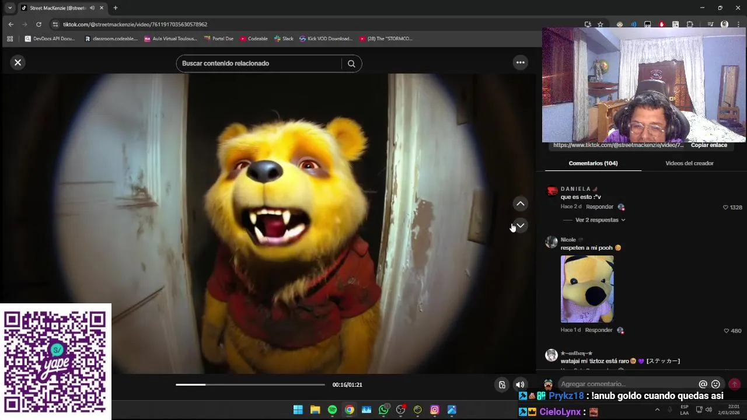Open the 'Slack' bookmark

[x=284, y=38]
